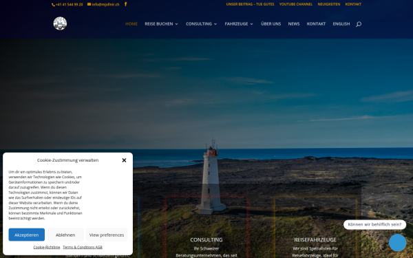The width and height of the screenshot is (413, 258).
Task: Expand the Fahrzeuge dropdown menu
Action: click(239, 23)
